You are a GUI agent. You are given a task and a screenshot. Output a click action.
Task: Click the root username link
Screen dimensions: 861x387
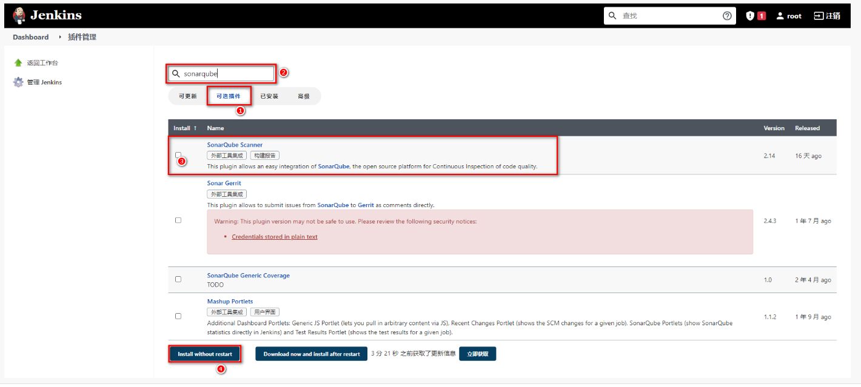coord(794,16)
